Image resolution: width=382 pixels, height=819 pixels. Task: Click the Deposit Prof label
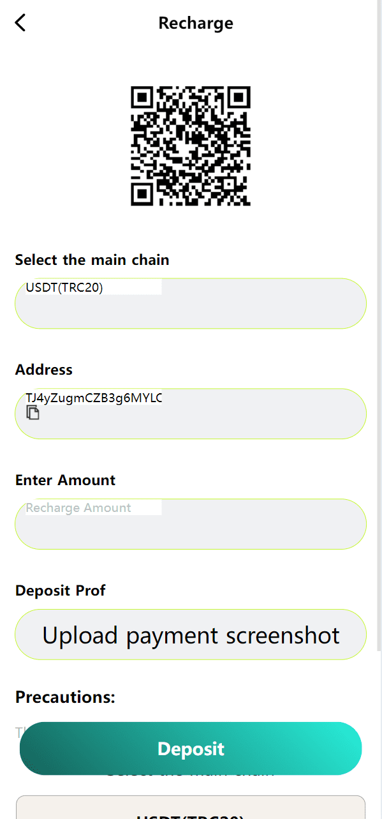(x=61, y=590)
